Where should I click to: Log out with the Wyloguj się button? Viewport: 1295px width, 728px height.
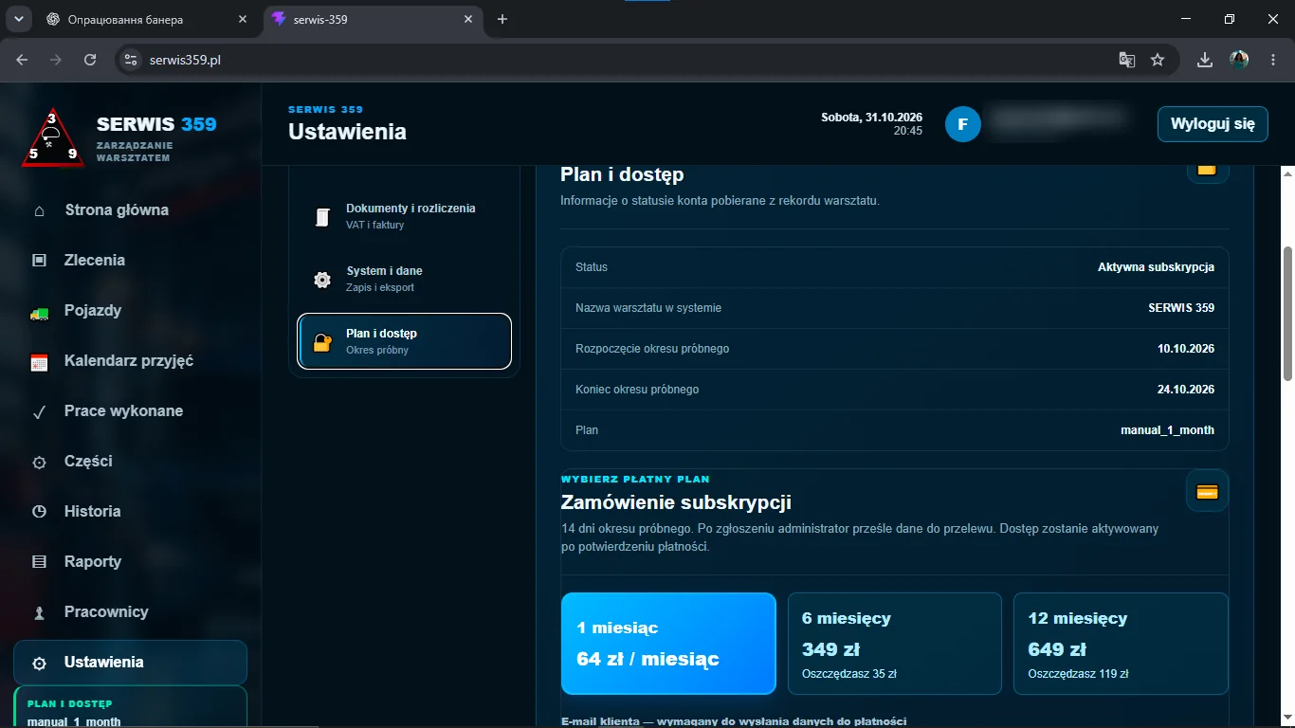click(1213, 124)
